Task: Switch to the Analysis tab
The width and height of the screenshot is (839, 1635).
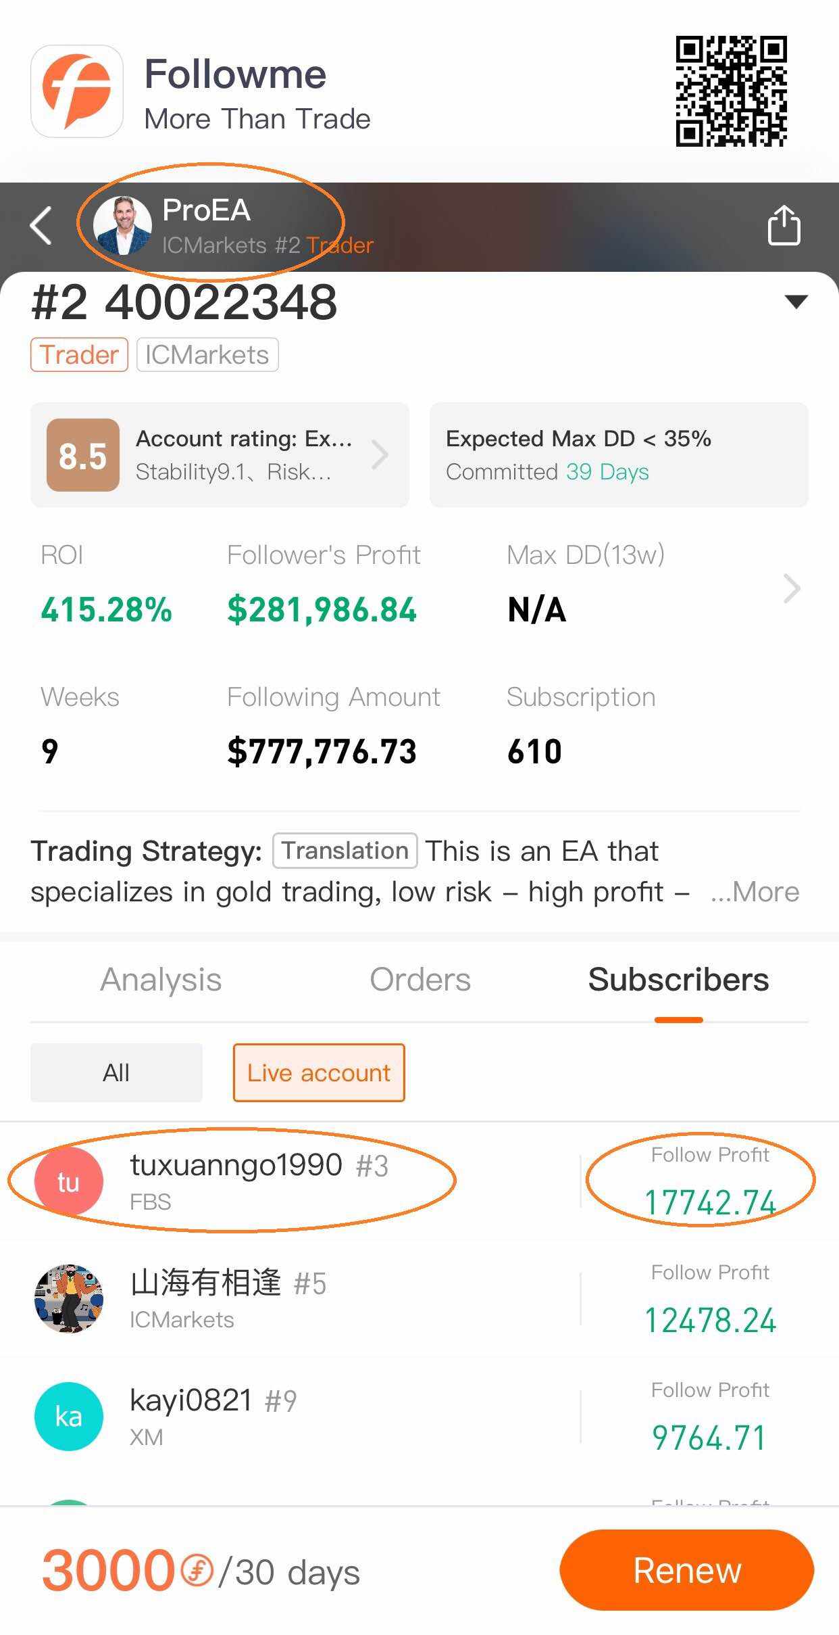Action: [161, 980]
